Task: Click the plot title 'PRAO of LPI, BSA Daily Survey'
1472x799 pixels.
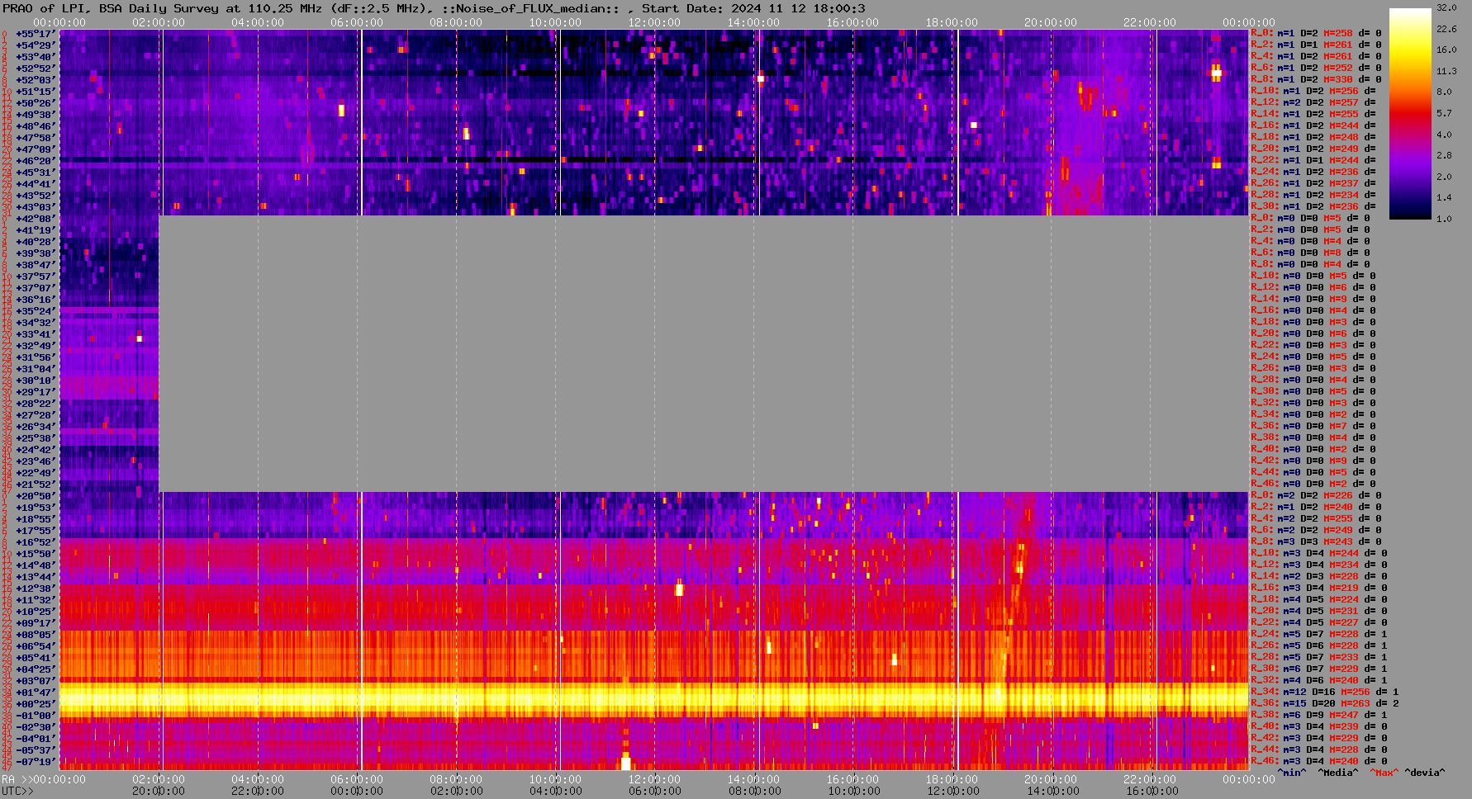Action: pos(112,8)
